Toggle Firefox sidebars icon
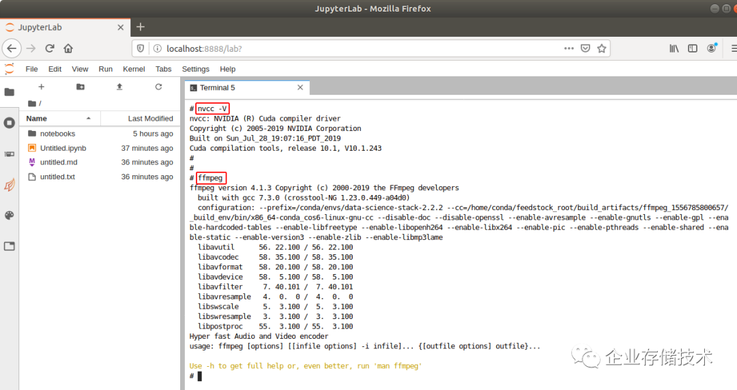This screenshot has height=390, width=737. pos(693,48)
